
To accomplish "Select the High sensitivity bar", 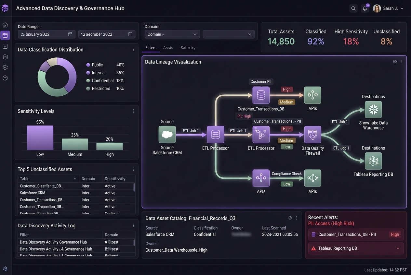I will 110,146.
